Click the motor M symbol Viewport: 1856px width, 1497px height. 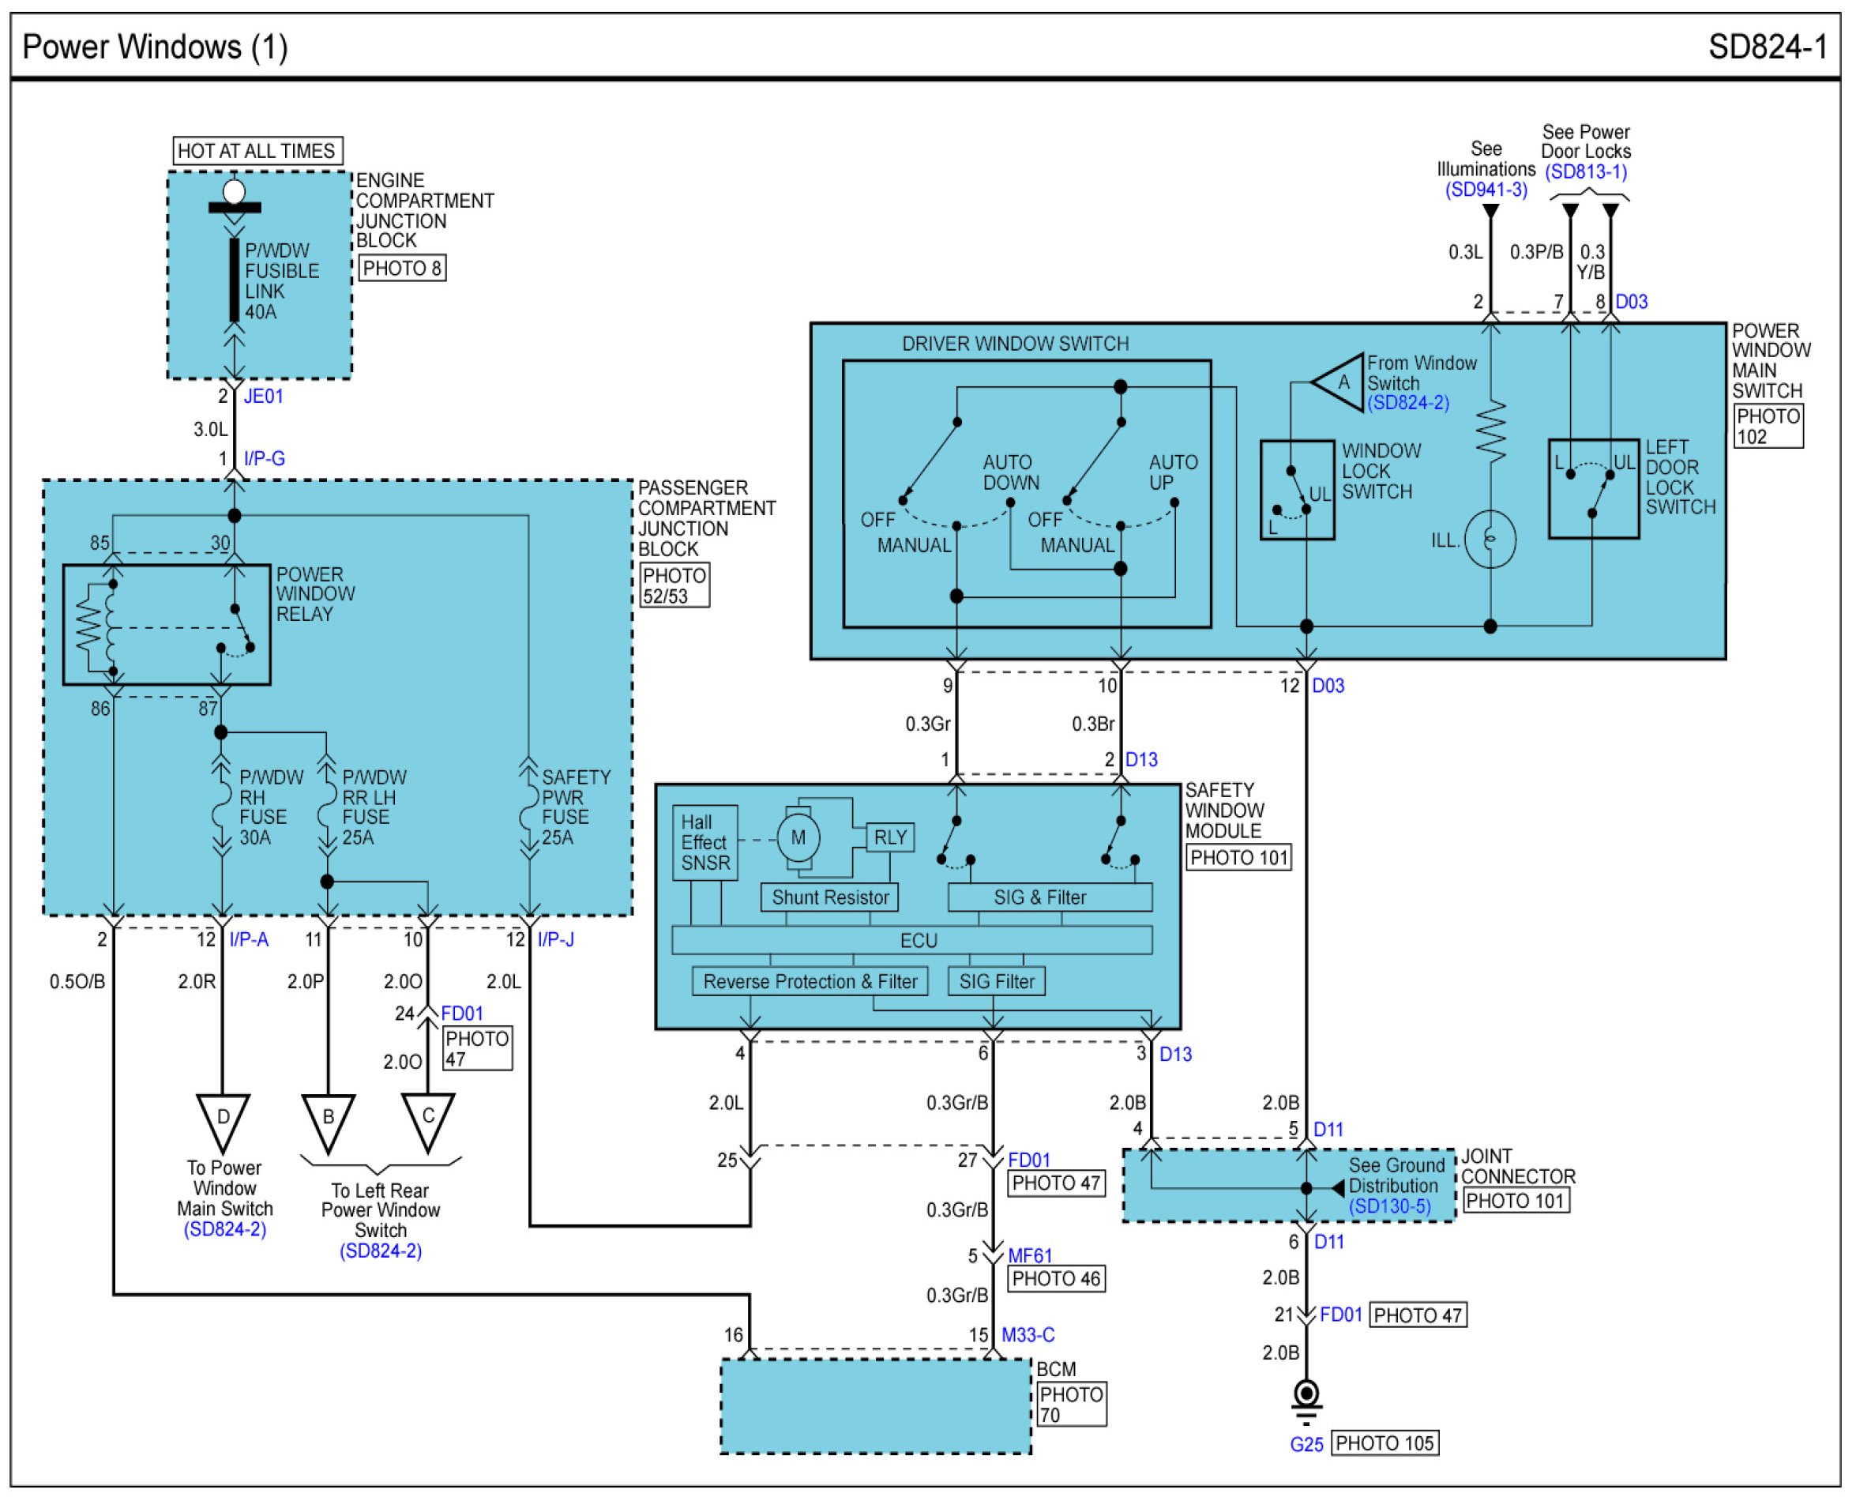pyautogui.click(x=798, y=838)
